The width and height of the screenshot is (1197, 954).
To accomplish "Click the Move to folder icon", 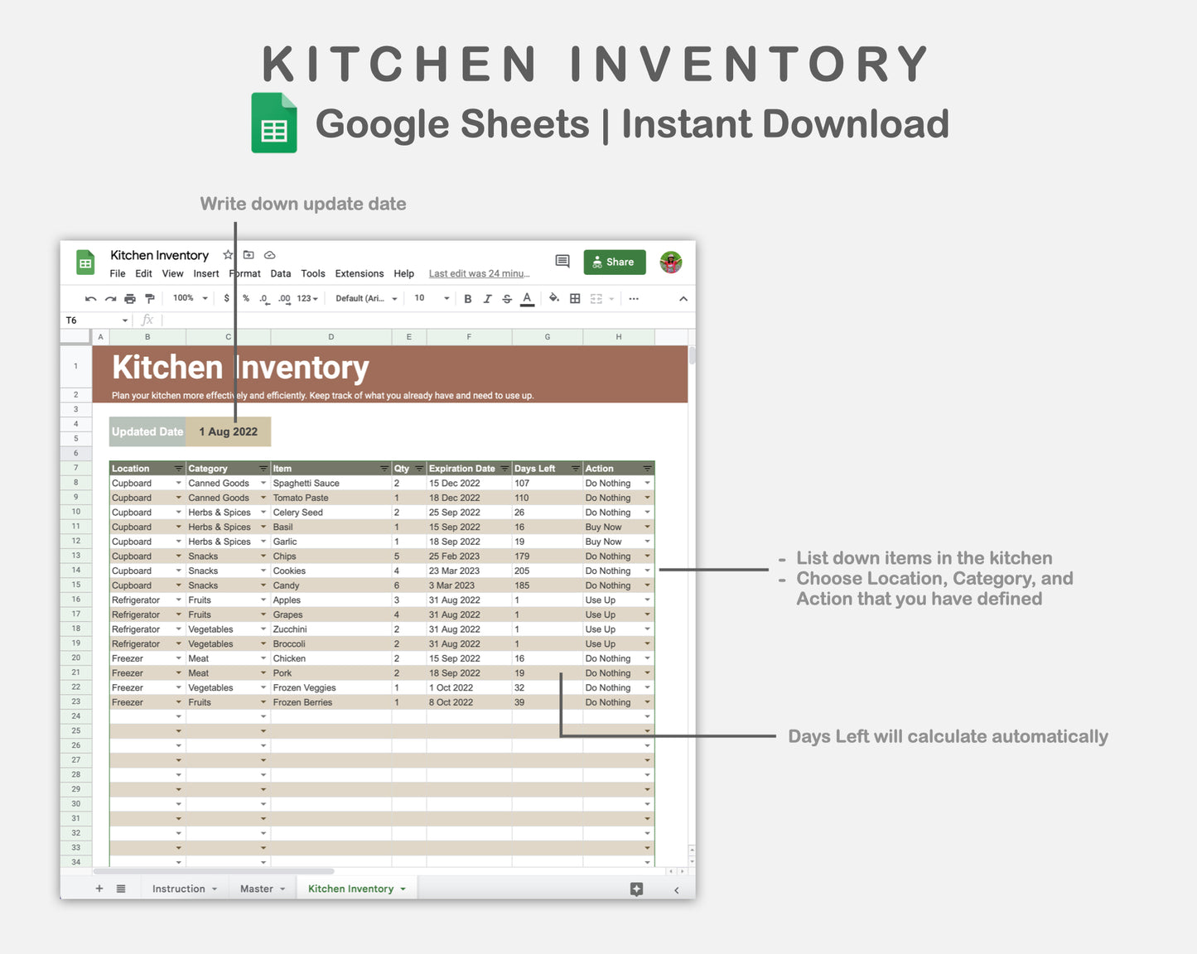I will click(x=249, y=255).
